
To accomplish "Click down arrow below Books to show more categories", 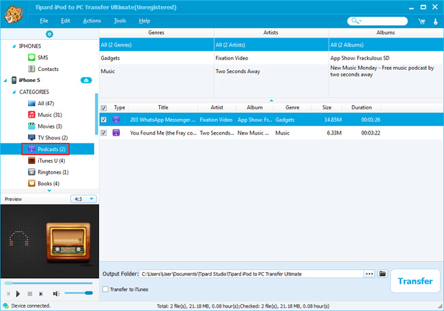I will (49, 191).
